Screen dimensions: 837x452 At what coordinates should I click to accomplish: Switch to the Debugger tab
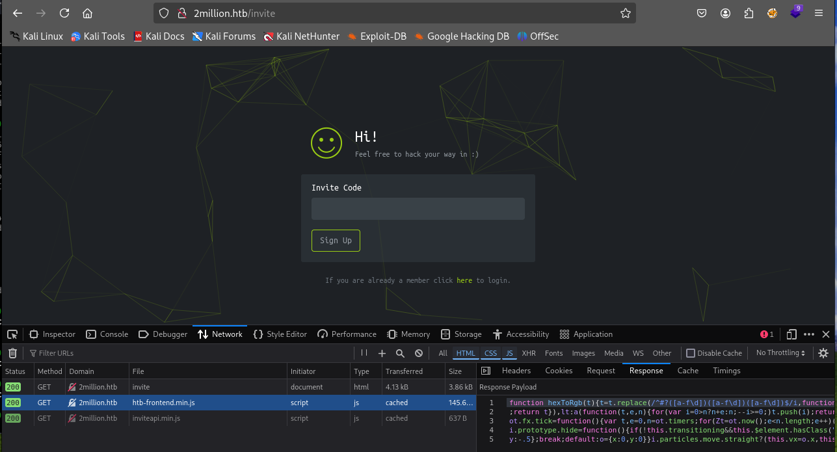(163, 334)
